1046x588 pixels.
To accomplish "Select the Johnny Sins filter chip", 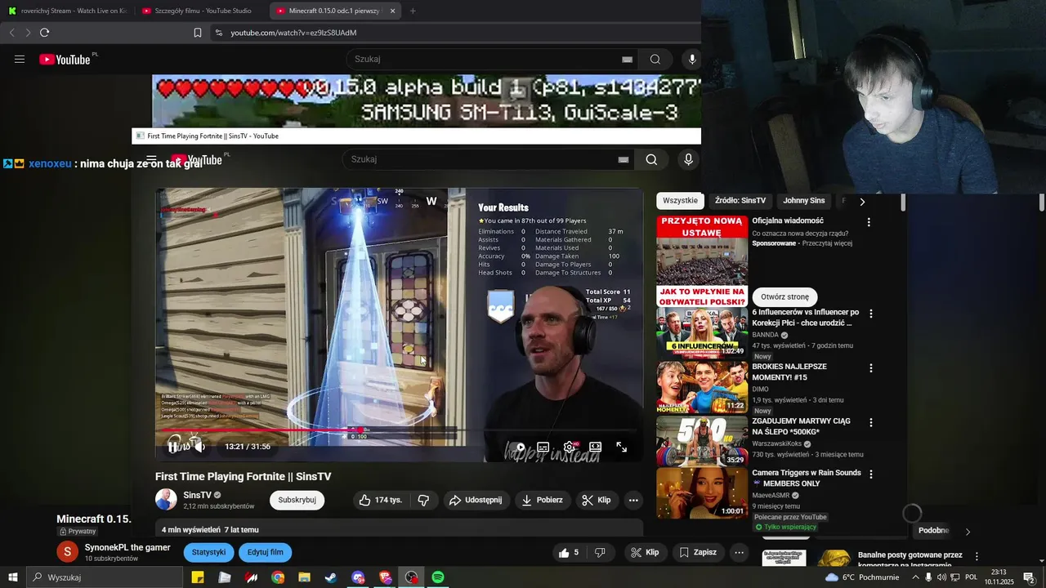I will click(x=804, y=200).
